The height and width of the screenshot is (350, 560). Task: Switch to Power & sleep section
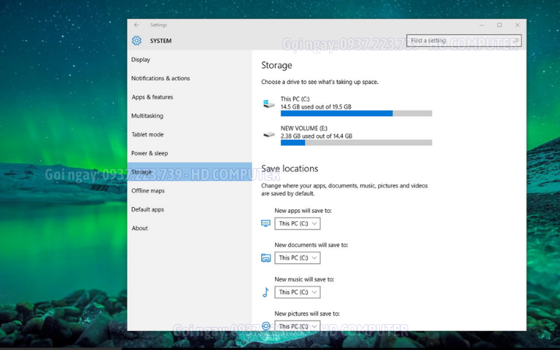[x=149, y=153]
